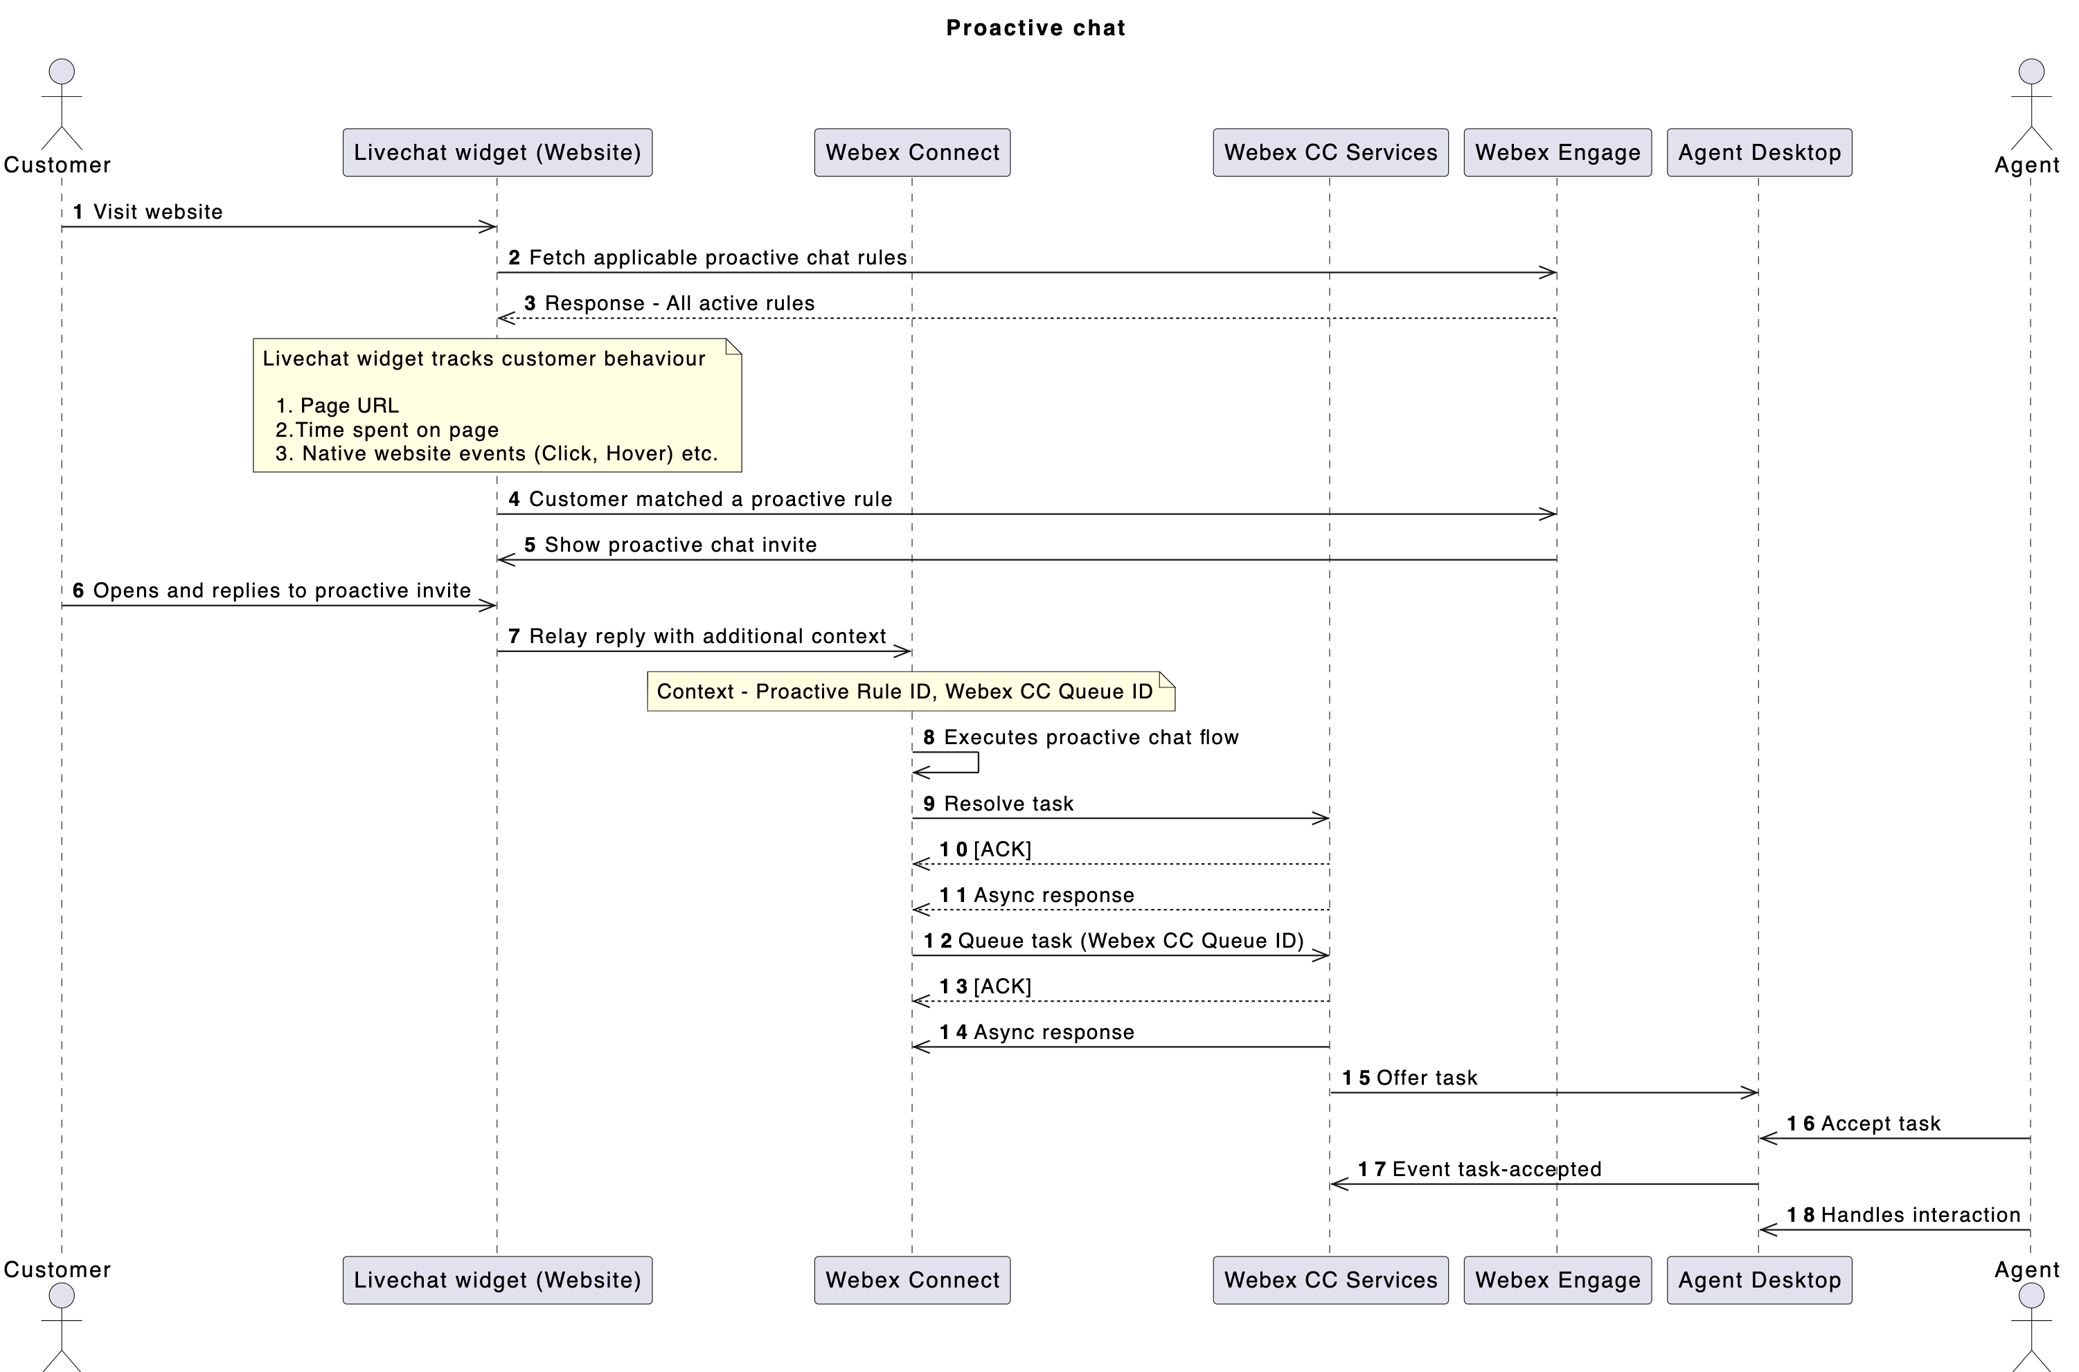This screenshot has height=1372, width=2079.
Task: Select message '13 [ACK]'
Action: pos(985,986)
